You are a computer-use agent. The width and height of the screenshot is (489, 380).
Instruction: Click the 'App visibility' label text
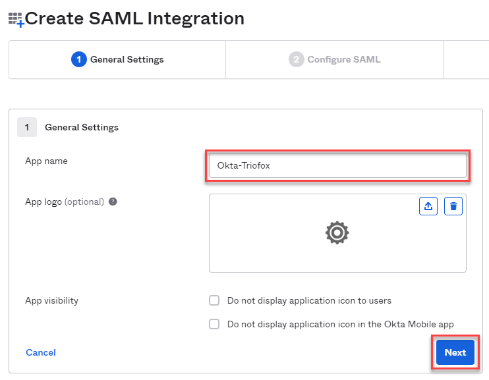(x=52, y=301)
